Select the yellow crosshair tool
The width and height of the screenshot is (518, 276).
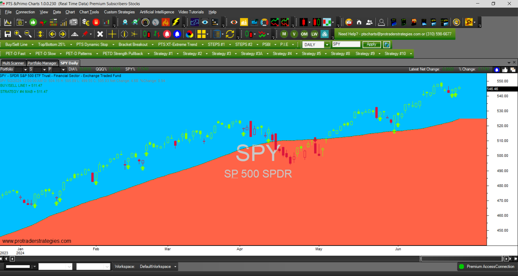(x=112, y=34)
